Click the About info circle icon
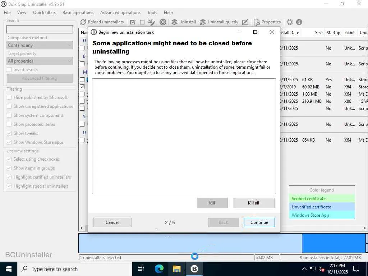Viewport: 368px width, 276px height. point(299,22)
